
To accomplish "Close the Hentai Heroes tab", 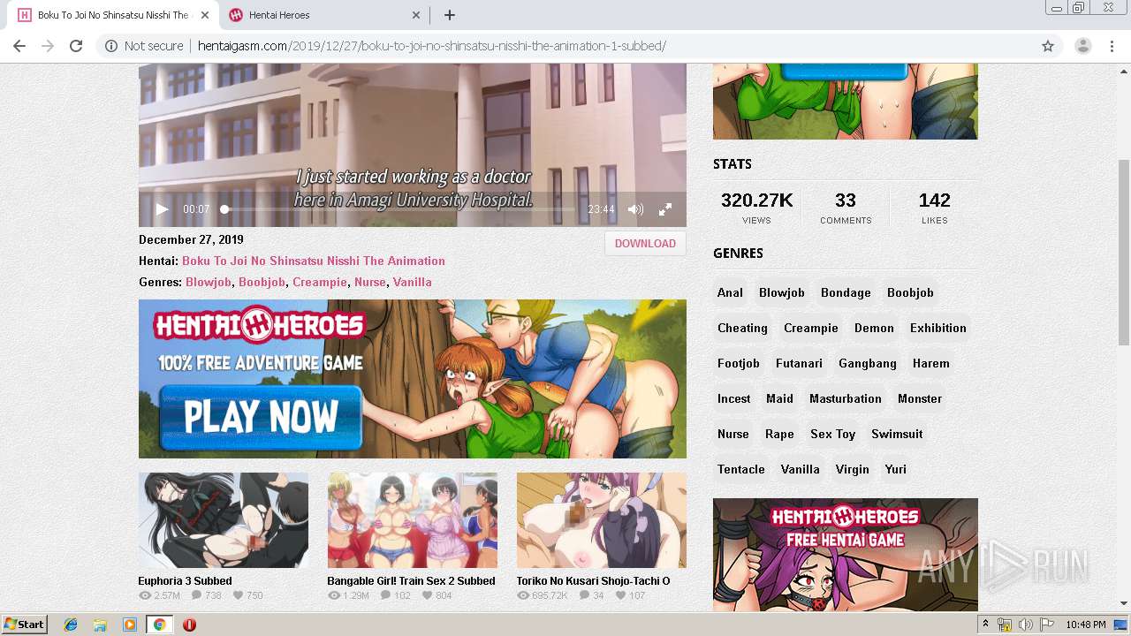I will [x=416, y=15].
